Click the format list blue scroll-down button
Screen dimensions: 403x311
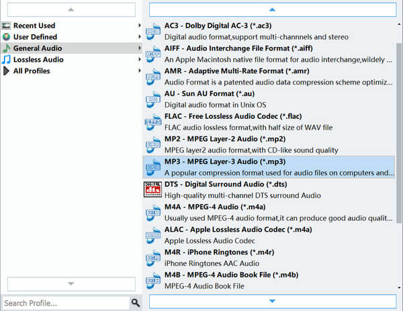pos(273,301)
